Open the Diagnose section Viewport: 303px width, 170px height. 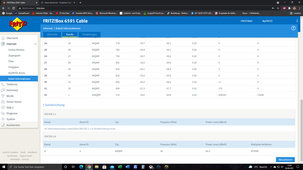tap(12, 113)
